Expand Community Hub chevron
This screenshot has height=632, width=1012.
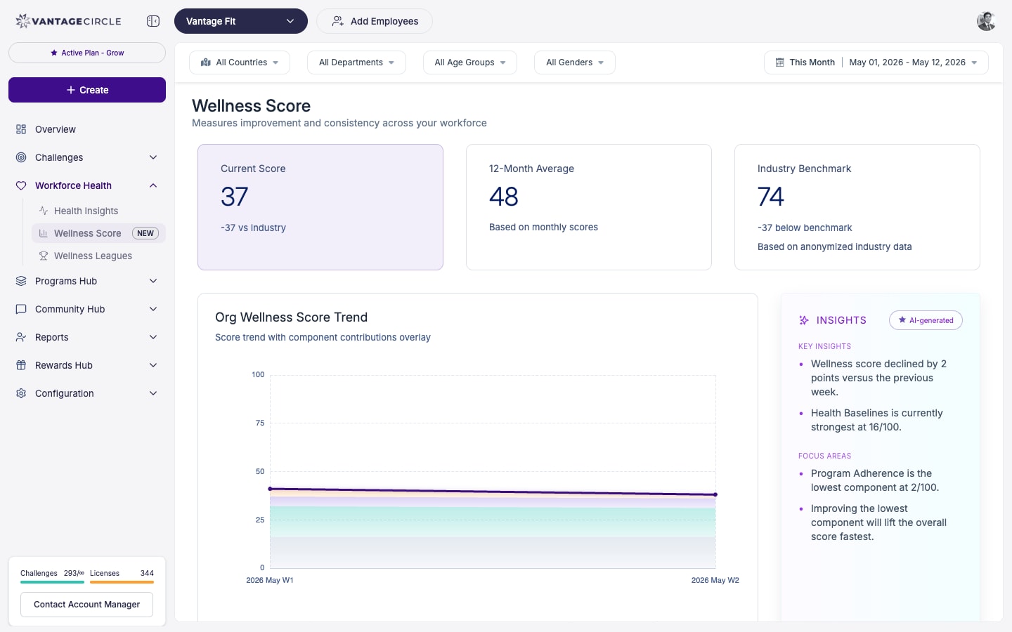(x=153, y=309)
